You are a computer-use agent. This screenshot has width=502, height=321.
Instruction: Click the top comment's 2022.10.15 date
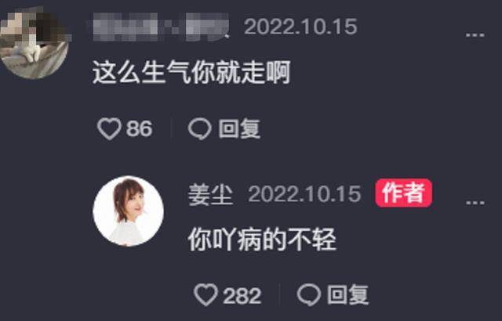pos(300,27)
